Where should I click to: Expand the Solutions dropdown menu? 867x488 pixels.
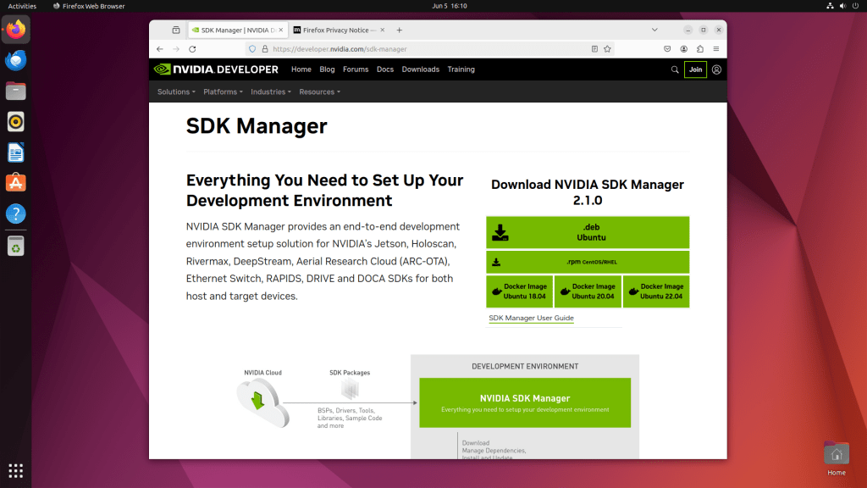pos(176,91)
